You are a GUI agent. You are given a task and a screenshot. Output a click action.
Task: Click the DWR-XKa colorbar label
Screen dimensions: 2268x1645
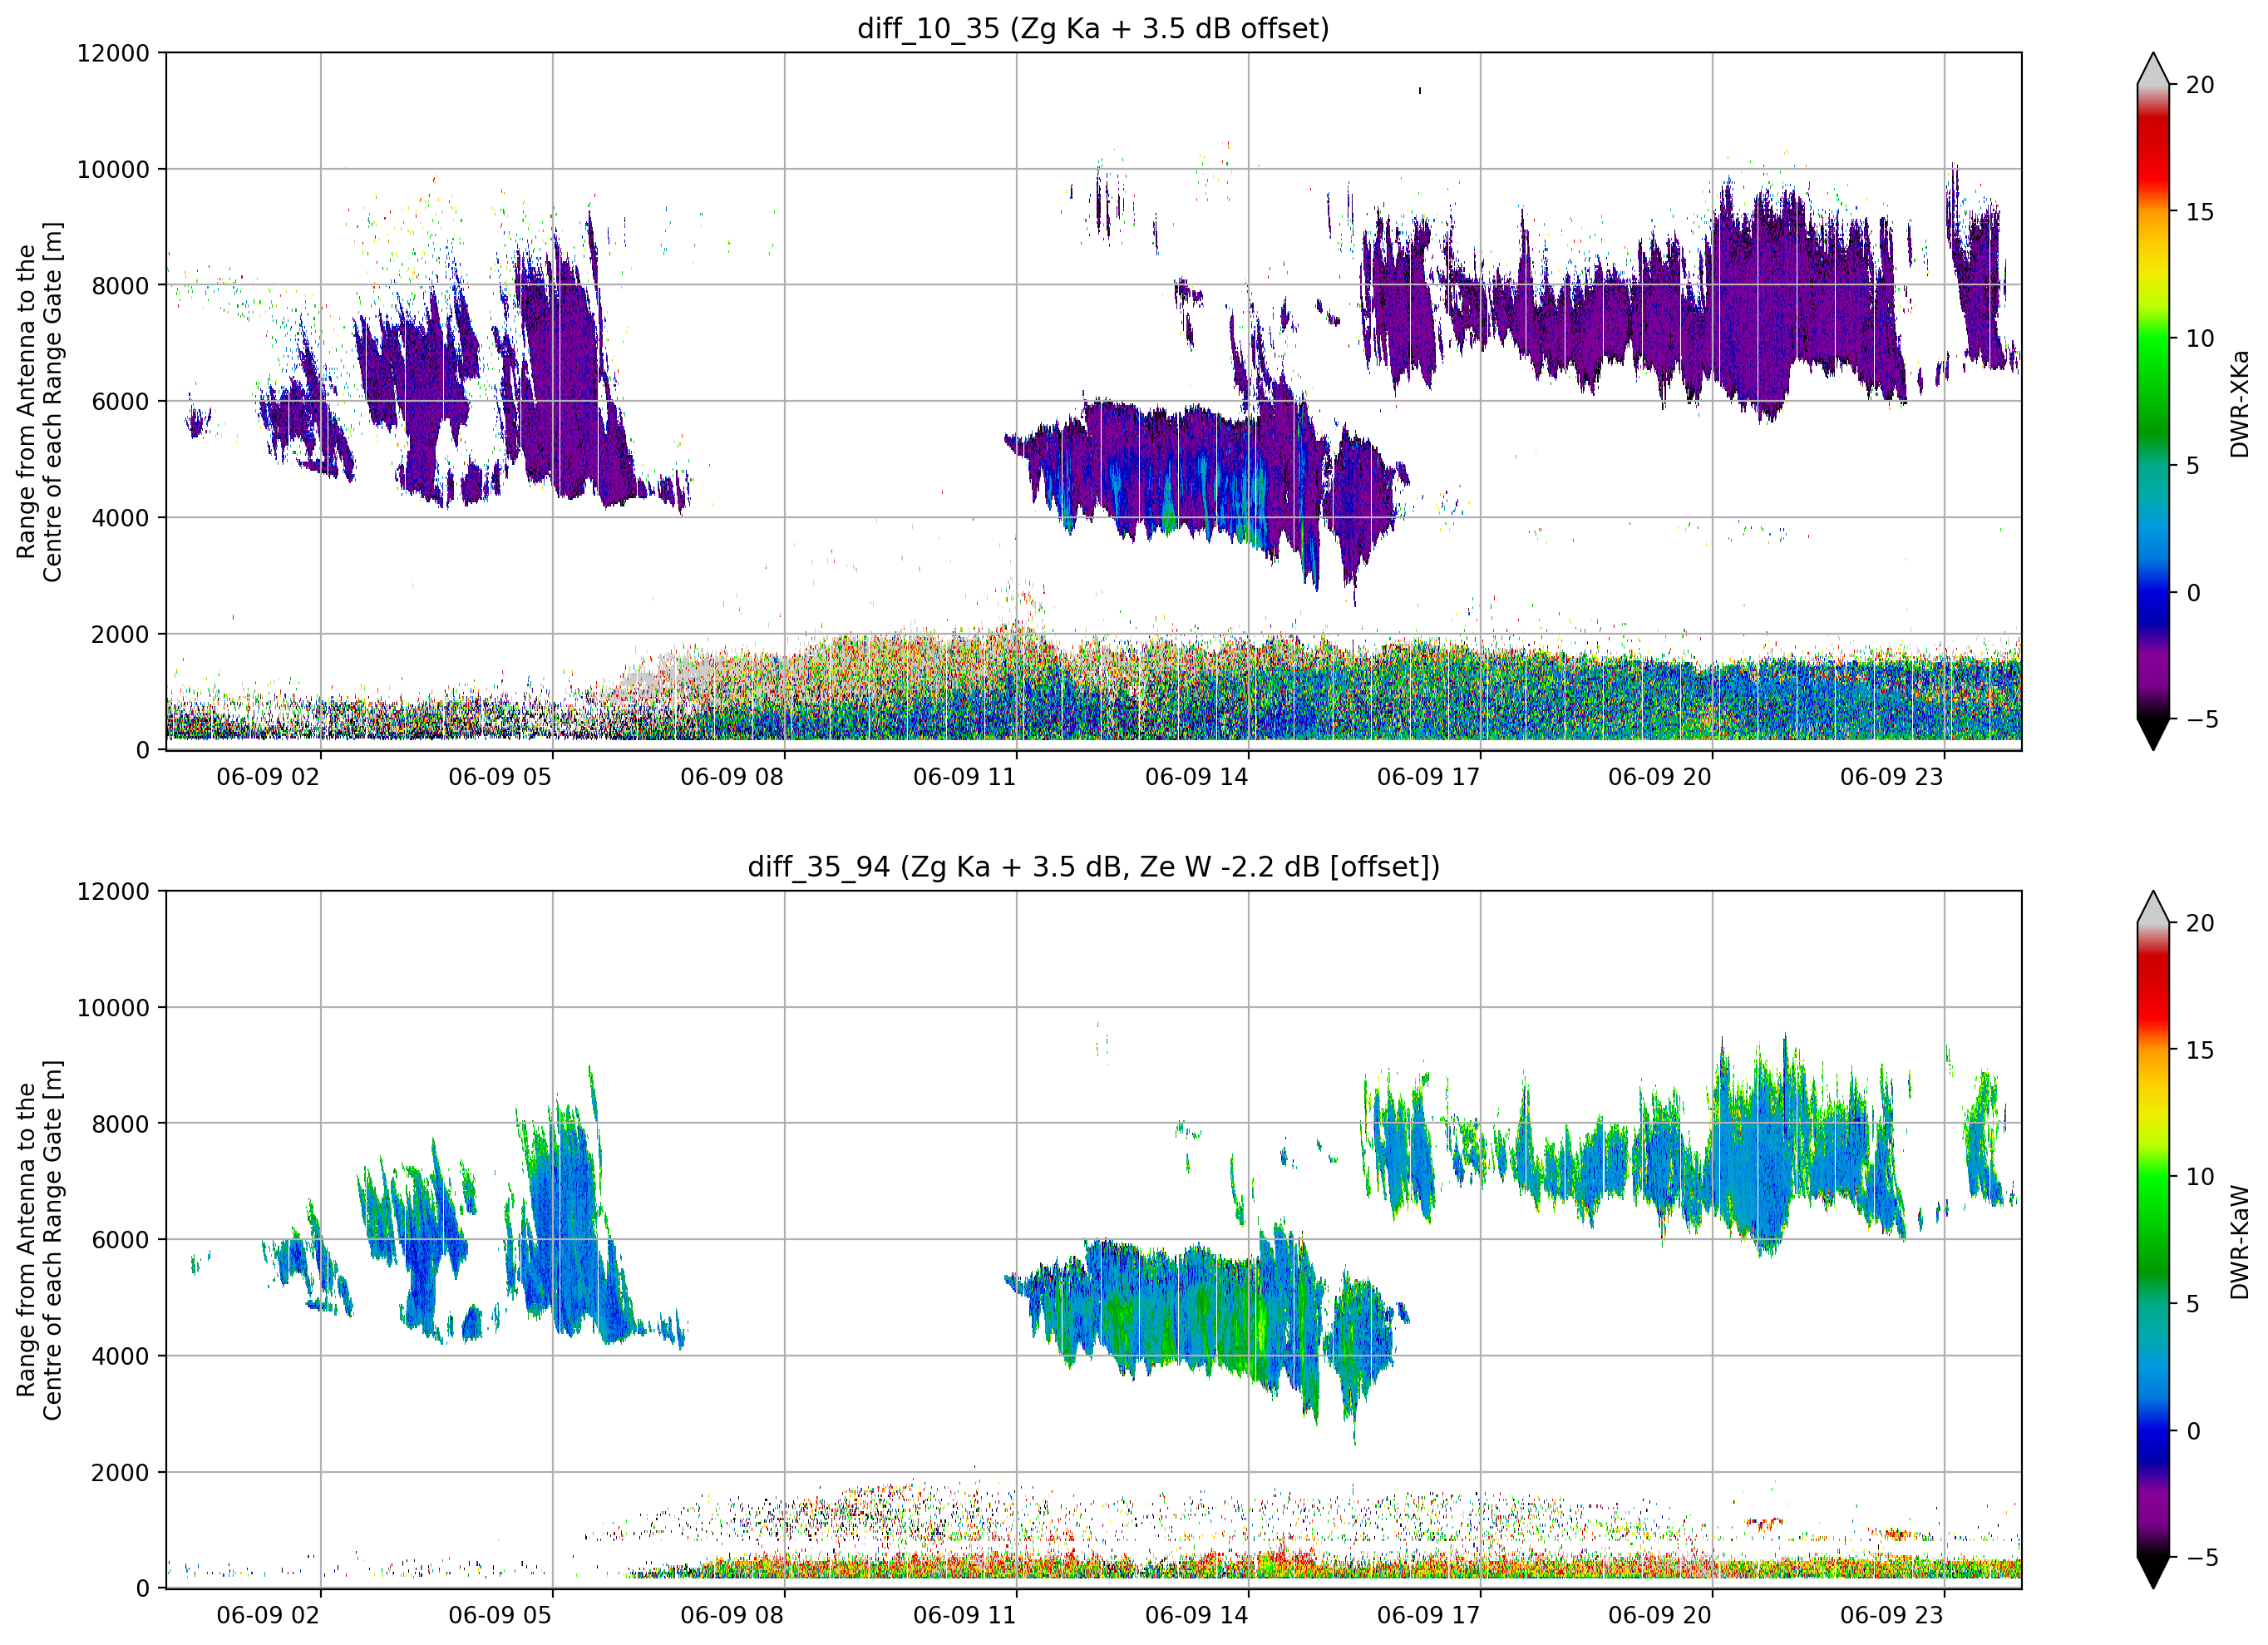tap(2239, 403)
